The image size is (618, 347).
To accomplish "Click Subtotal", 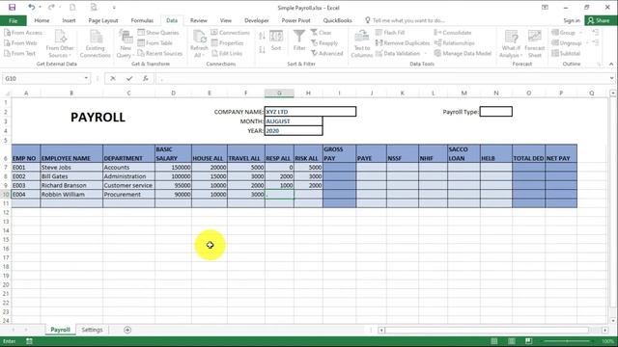I will click(566, 53).
